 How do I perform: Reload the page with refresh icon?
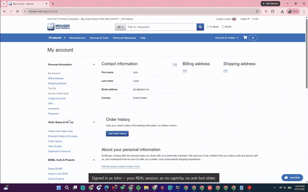coord(17,11)
